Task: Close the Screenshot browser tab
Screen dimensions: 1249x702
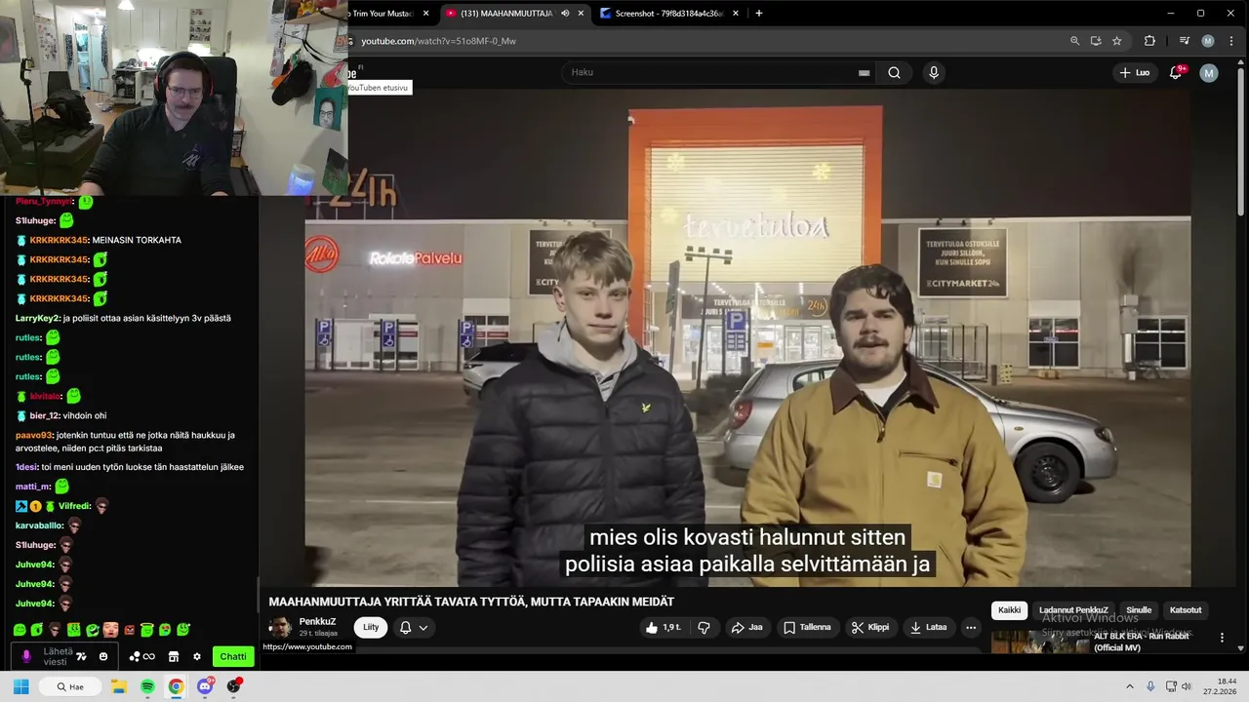Action: click(x=736, y=14)
